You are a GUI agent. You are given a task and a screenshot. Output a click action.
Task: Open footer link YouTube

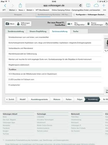(x=6, y=134)
